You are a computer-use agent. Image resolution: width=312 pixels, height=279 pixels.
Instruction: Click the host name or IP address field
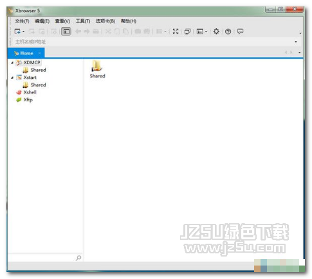pos(153,42)
